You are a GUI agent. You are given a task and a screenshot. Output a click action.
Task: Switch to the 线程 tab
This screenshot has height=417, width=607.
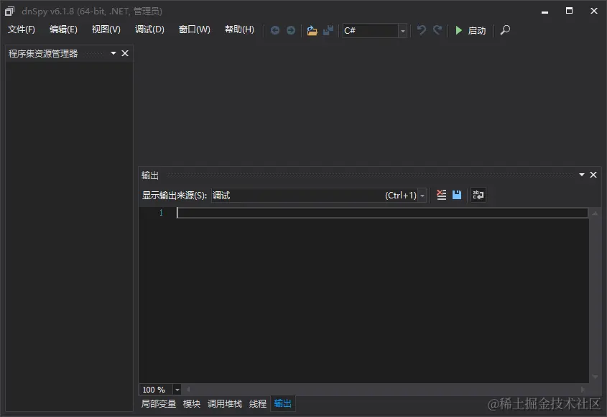click(258, 404)
